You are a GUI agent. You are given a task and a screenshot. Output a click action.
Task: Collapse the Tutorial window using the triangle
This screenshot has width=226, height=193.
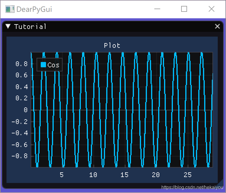8,26
